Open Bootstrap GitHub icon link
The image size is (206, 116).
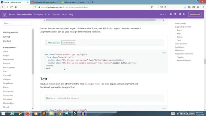(171, 14)
